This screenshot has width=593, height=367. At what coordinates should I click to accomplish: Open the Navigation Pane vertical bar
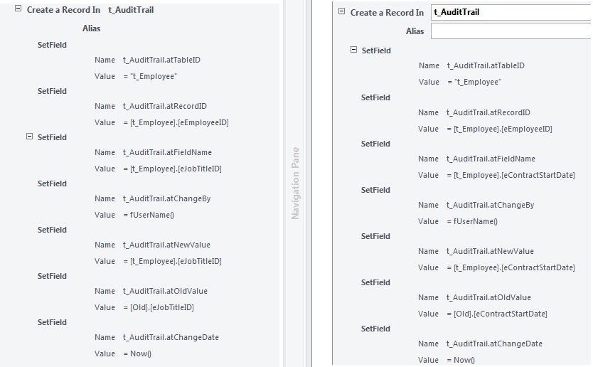296,183
